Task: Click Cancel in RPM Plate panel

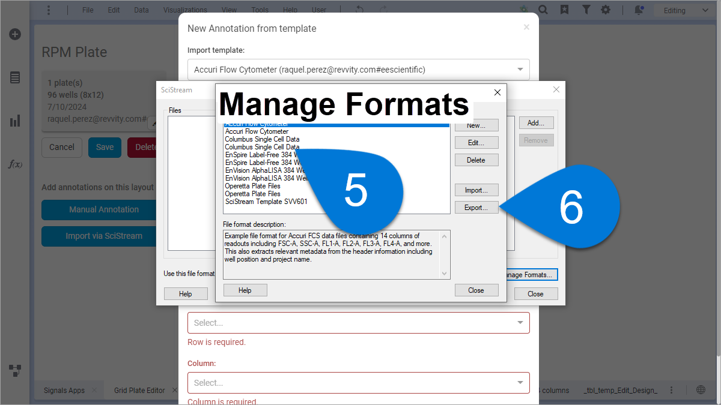Action: point(62,147)
